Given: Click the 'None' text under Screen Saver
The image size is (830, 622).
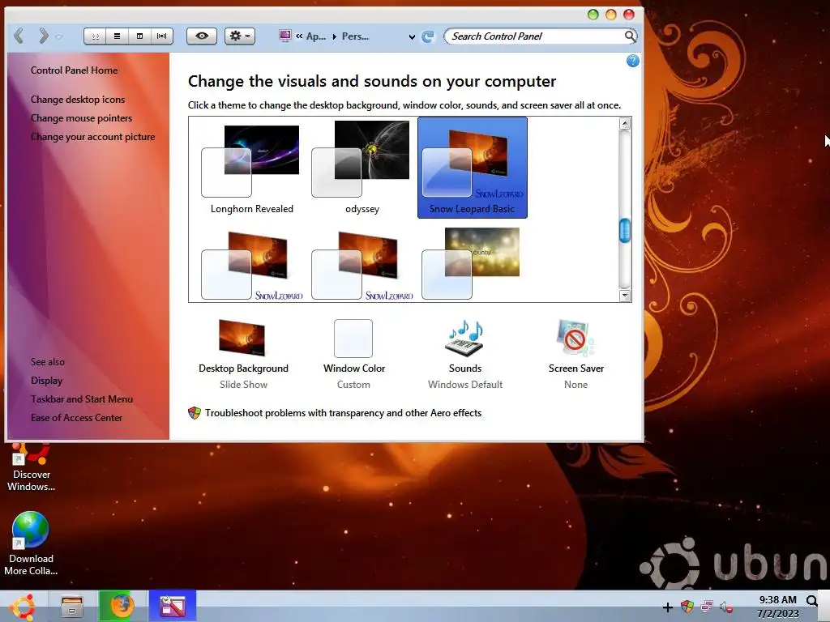Looking at the screenshot, I should (x=576, y=385).
